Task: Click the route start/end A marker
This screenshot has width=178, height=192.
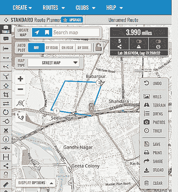Action: click(x=91, y=109)
